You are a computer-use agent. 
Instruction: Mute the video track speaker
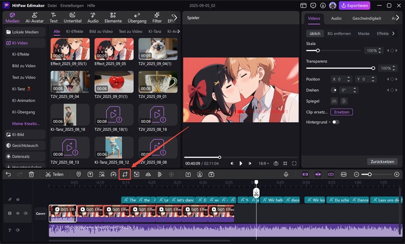pos(26,213)
